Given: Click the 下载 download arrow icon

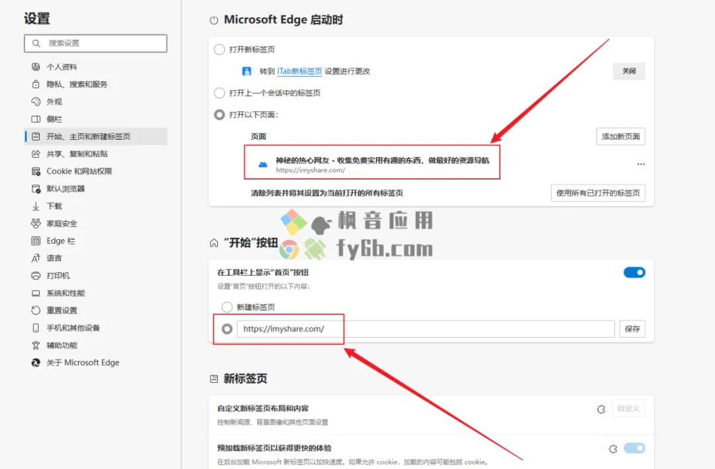Looking at the screenshot, I should pyautogui.click(x=36, y=206).
